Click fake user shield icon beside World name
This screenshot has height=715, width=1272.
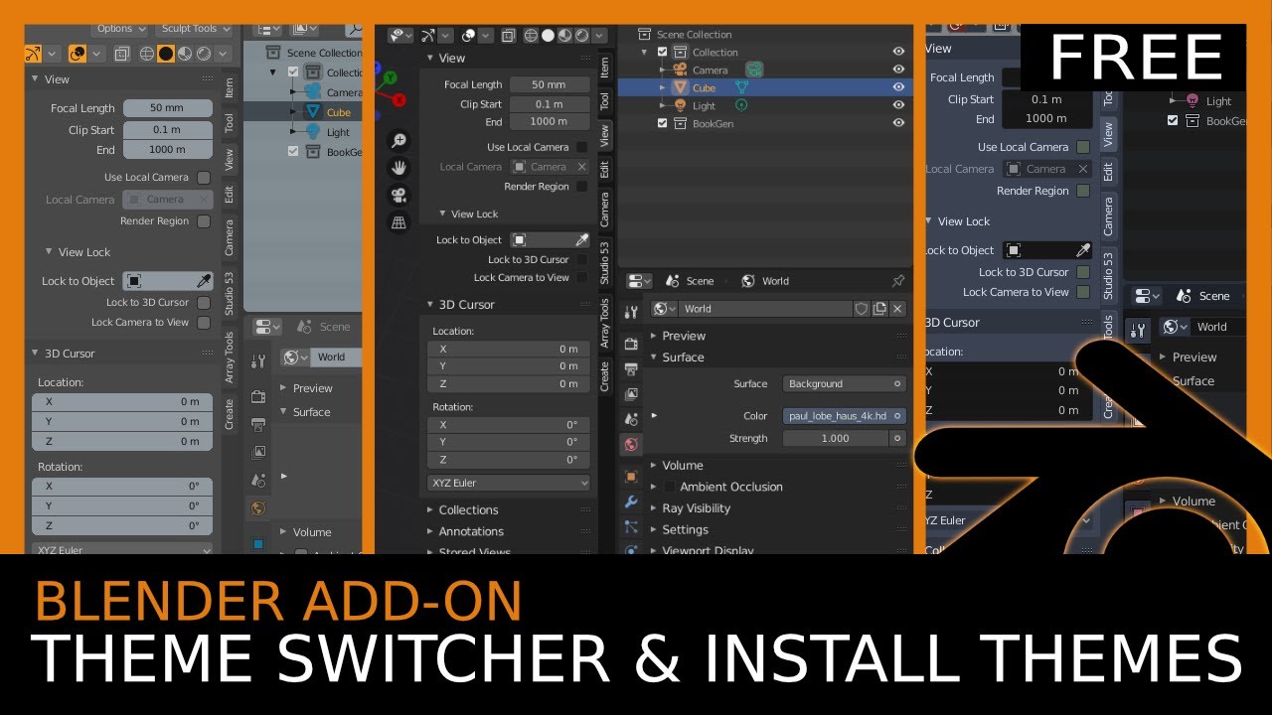(x=862, y=309)
